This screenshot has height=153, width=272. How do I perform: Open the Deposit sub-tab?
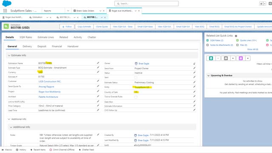[42, 46]
